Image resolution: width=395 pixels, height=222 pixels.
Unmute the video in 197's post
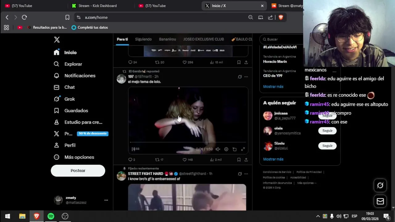(x=218, y=149)
